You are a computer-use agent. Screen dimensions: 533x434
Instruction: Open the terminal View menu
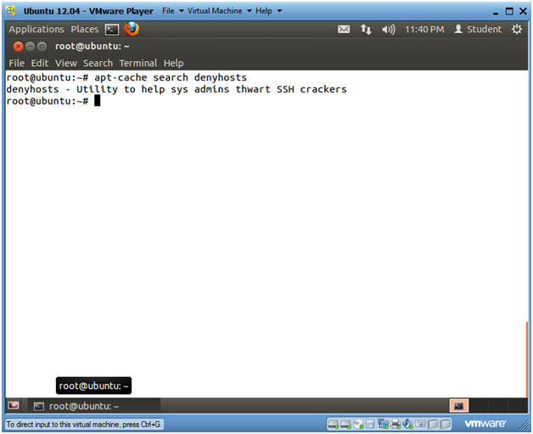click(66, 63)
